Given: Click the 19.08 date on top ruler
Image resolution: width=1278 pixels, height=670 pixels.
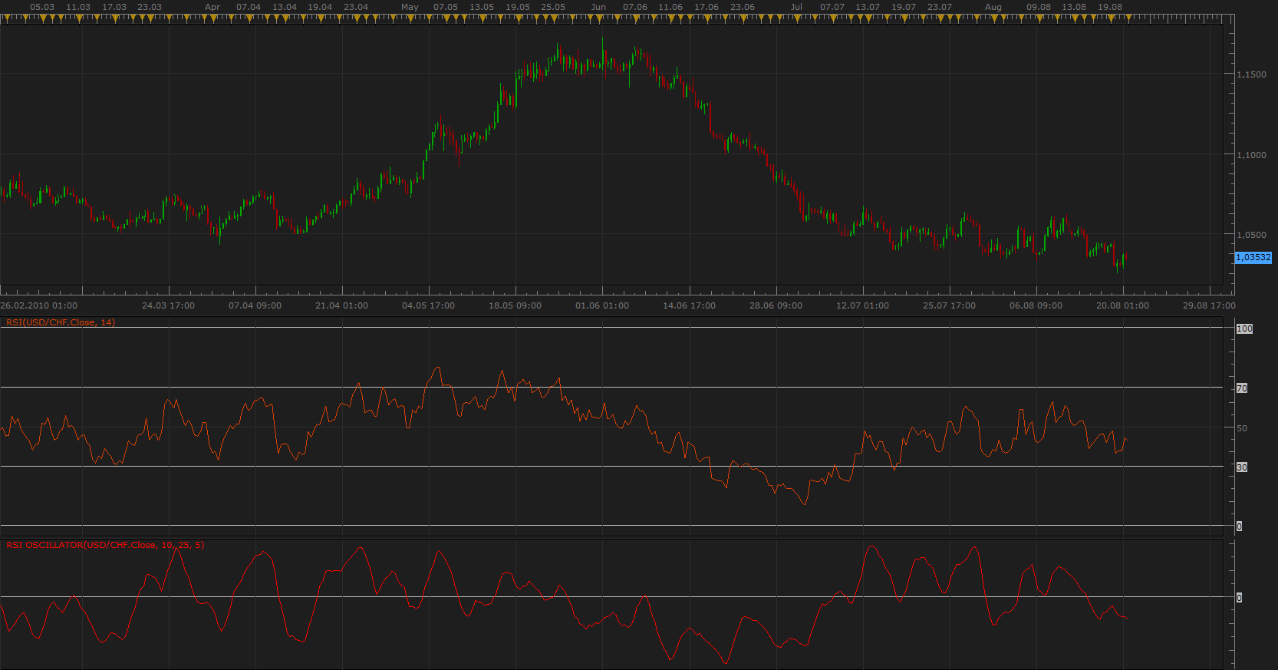Looking at the screenshot, I should coord(1110,7).
